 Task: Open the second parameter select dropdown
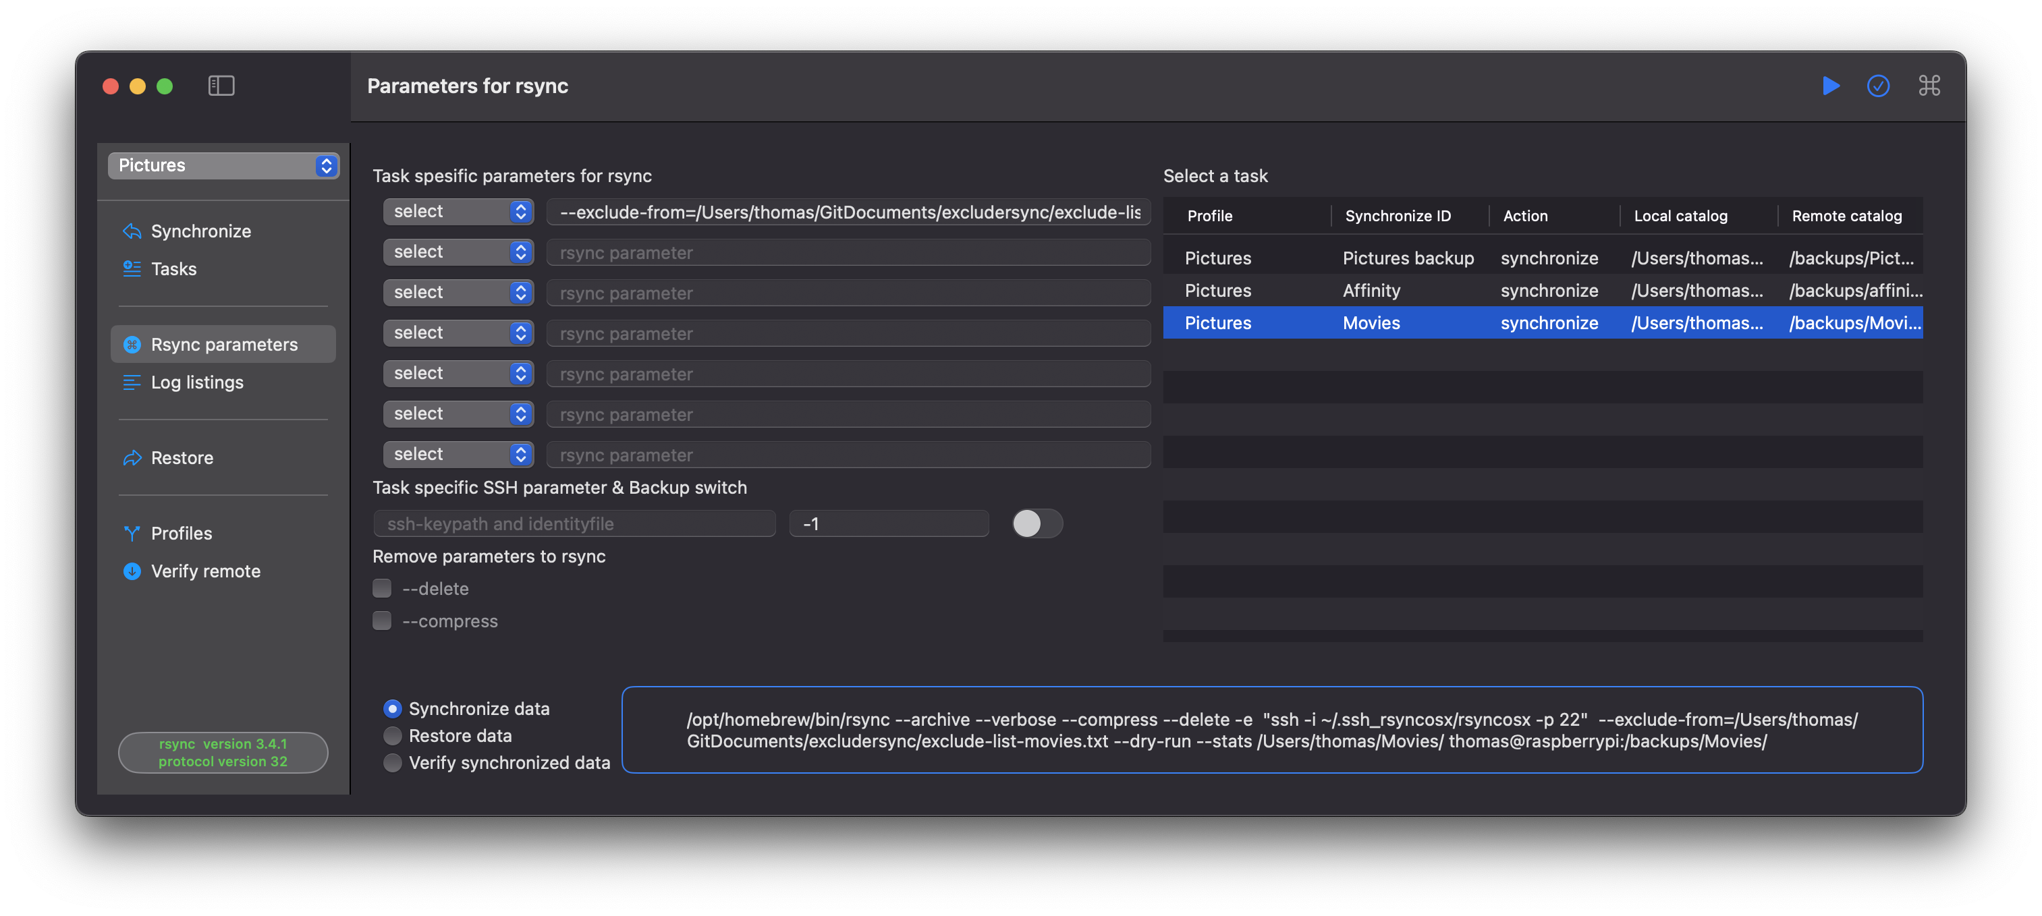point(458,252)
